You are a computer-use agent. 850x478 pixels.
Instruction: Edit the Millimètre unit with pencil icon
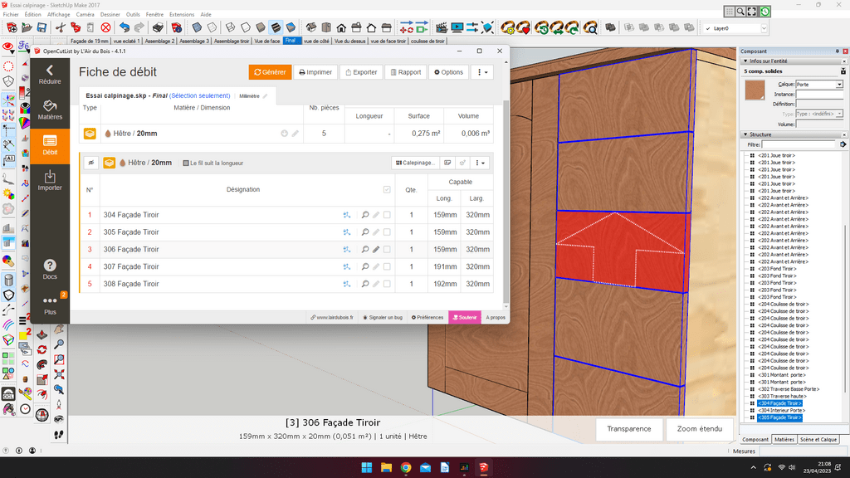click(x=265, y=96)
